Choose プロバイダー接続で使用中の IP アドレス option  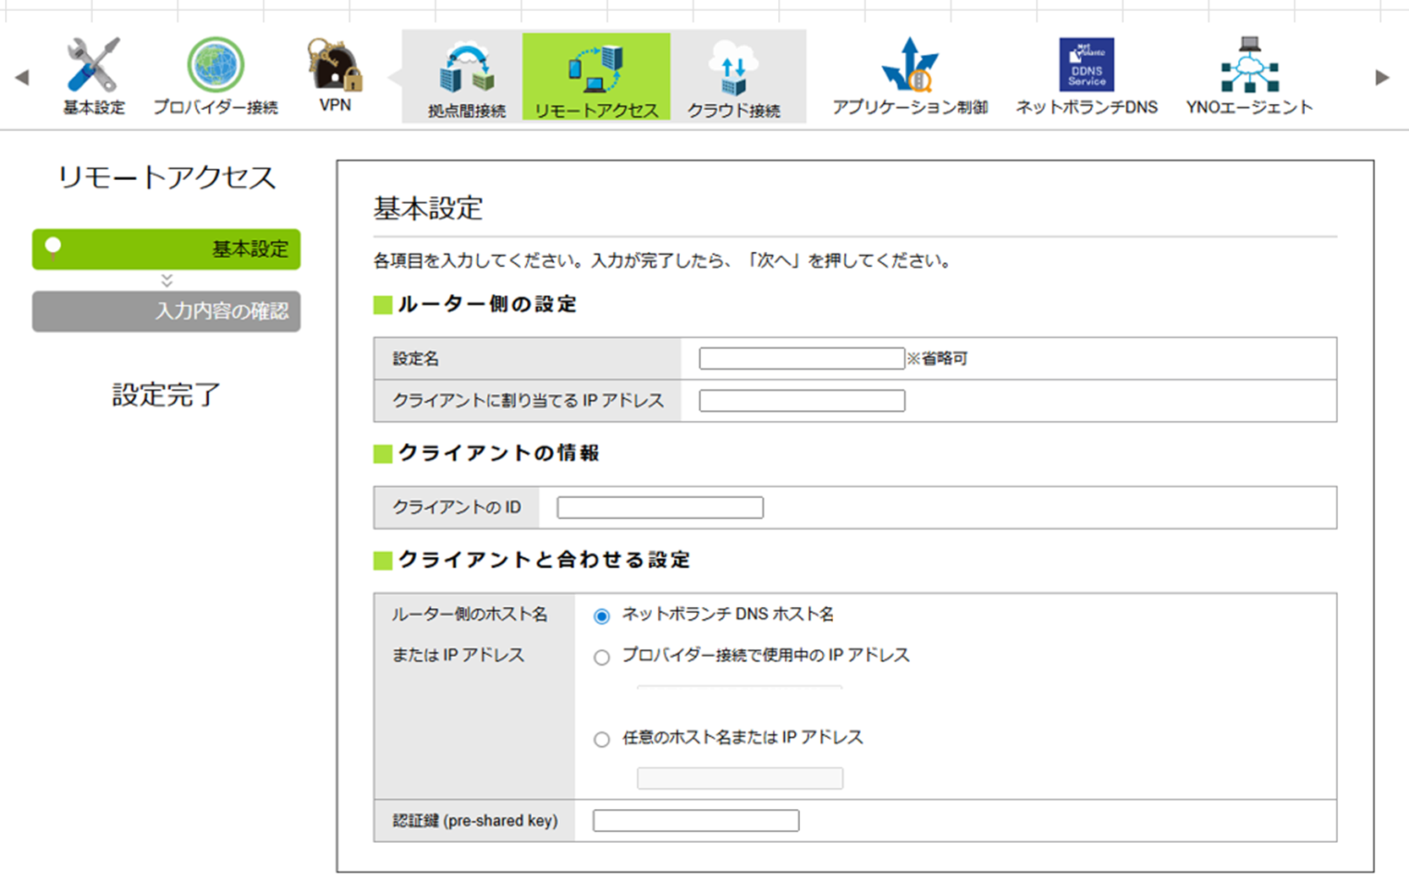pyautogui.click(x=600, y=657)
